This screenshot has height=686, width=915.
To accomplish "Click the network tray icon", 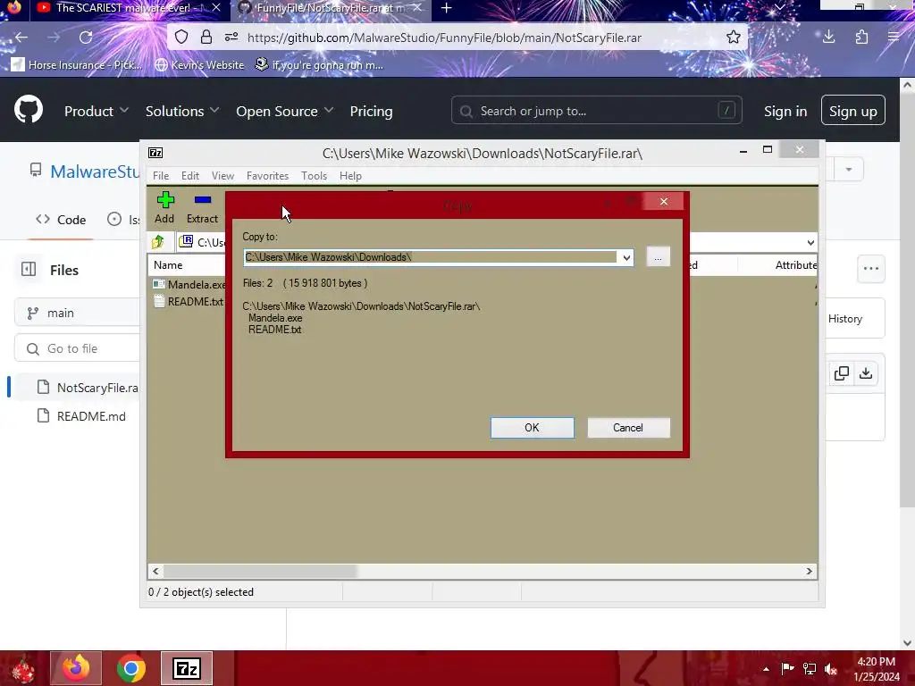I will click(810, 669).
